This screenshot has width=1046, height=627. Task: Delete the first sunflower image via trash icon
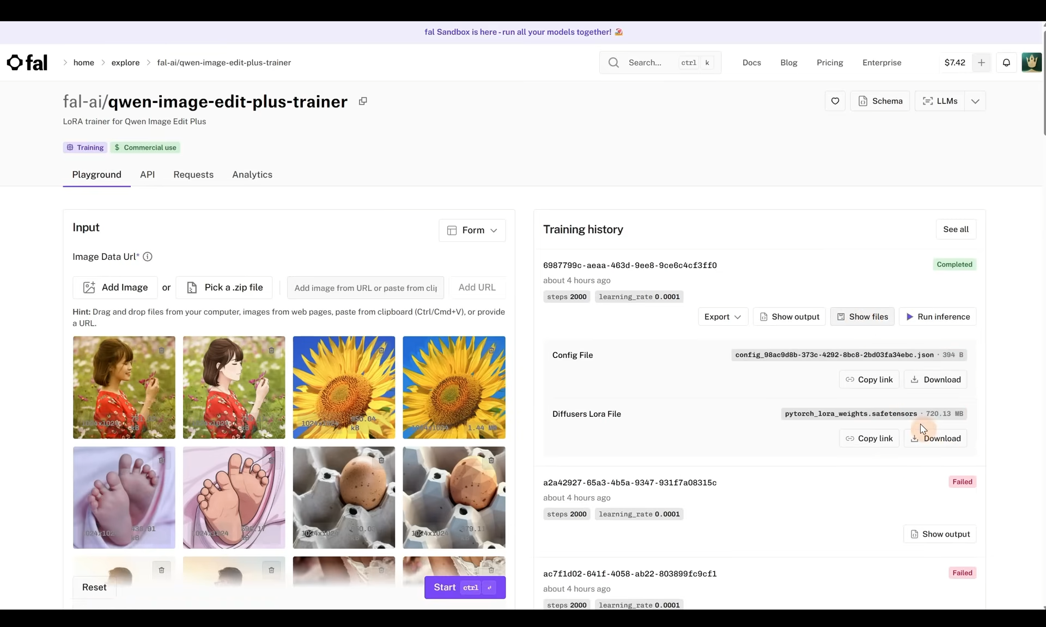click(381, 350)
